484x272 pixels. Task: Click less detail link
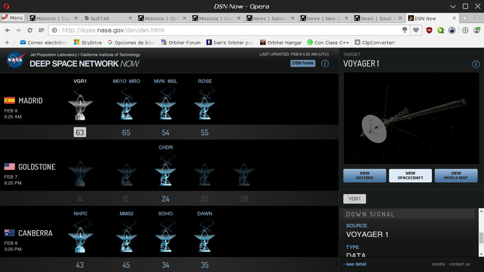pos(354,264)
